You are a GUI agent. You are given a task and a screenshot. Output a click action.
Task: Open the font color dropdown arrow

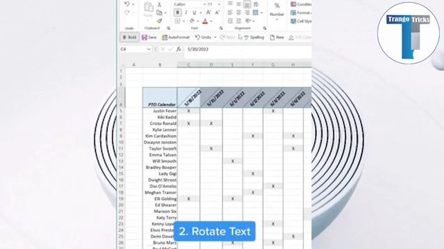tap(211, 21)
